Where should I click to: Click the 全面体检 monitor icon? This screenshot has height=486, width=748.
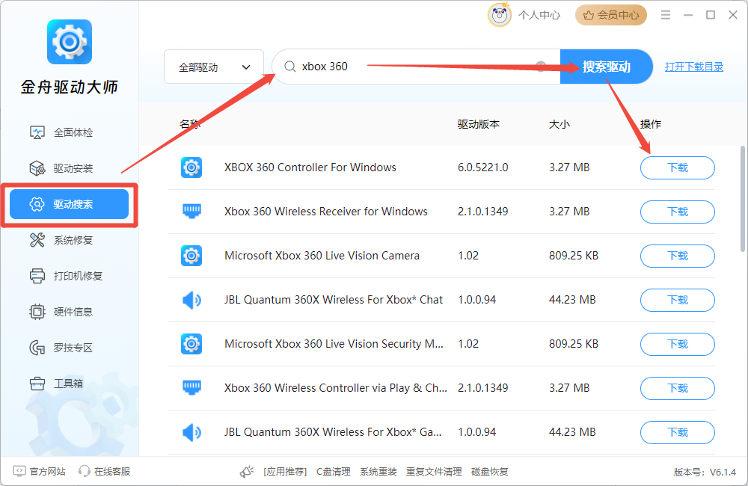37,132
